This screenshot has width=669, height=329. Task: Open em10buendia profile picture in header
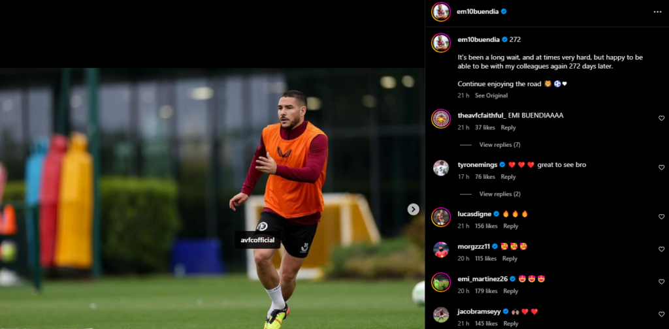point(441,12)
